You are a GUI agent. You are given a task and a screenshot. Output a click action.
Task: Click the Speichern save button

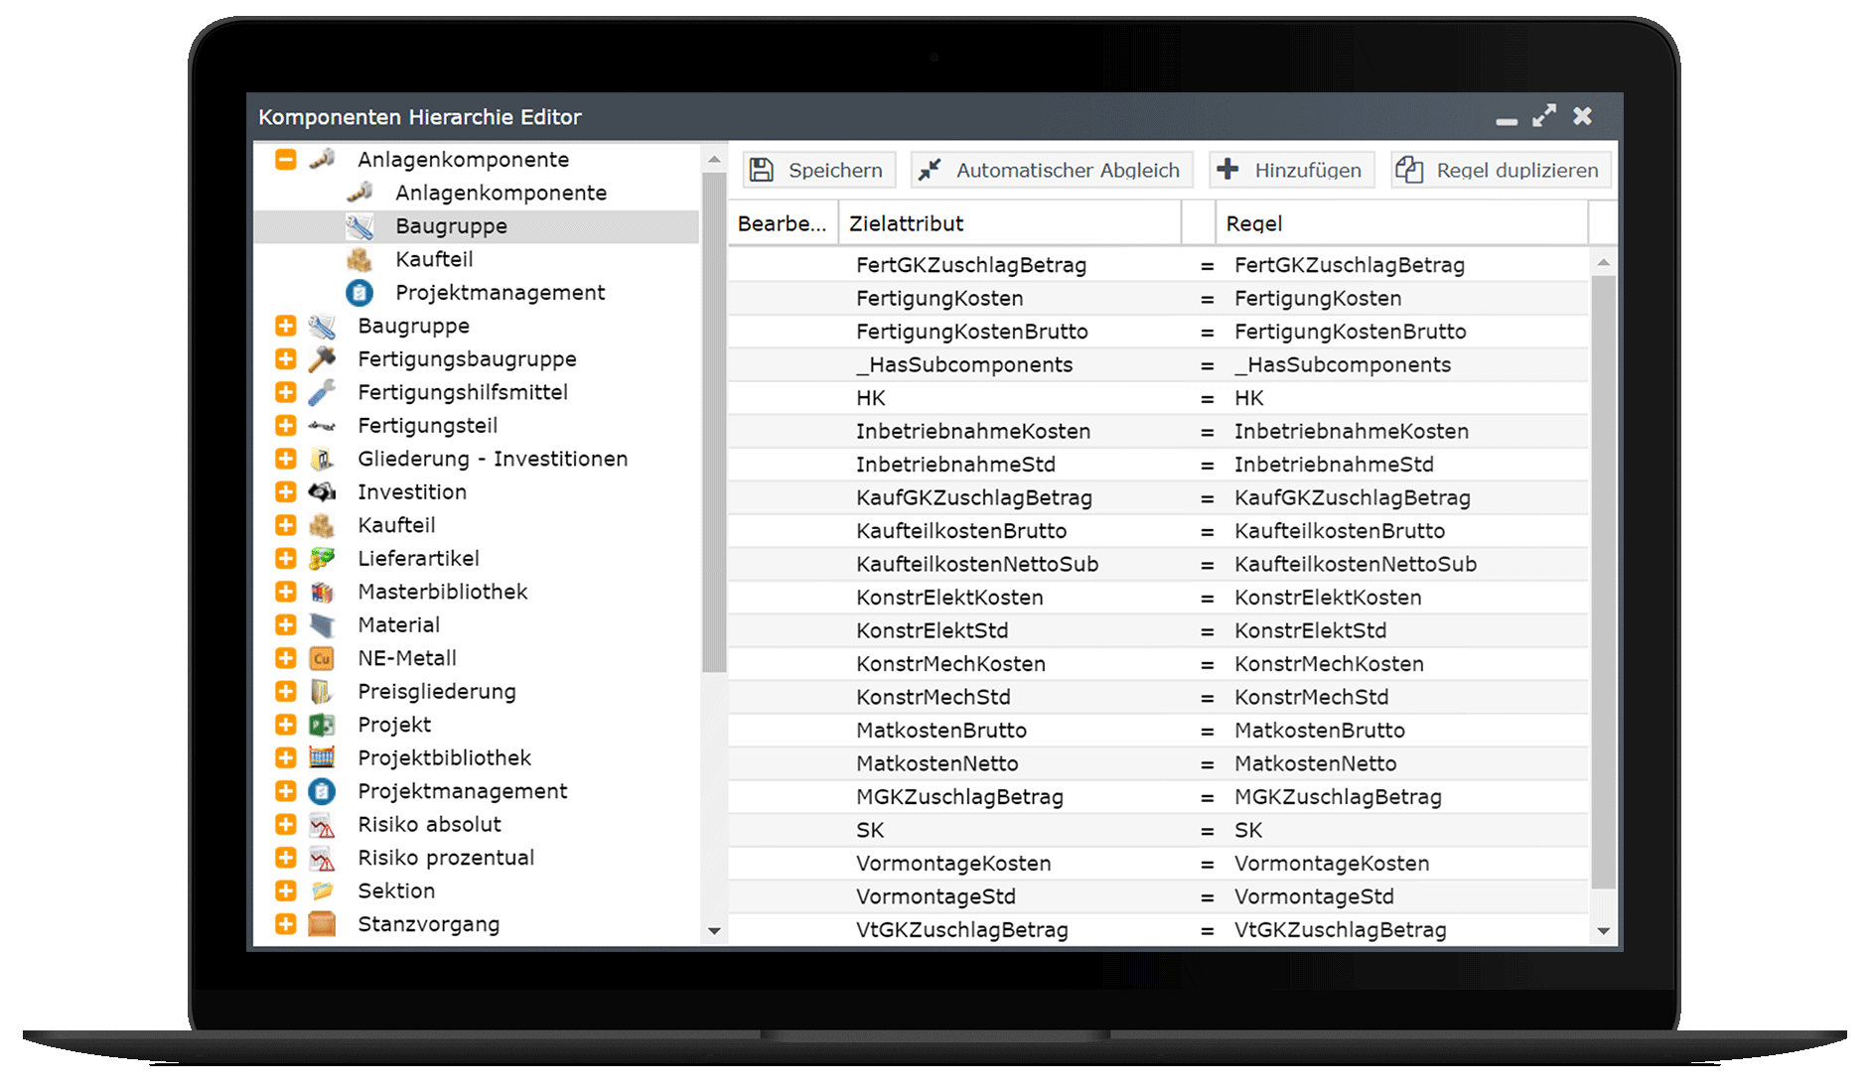[x=818, y=170]
